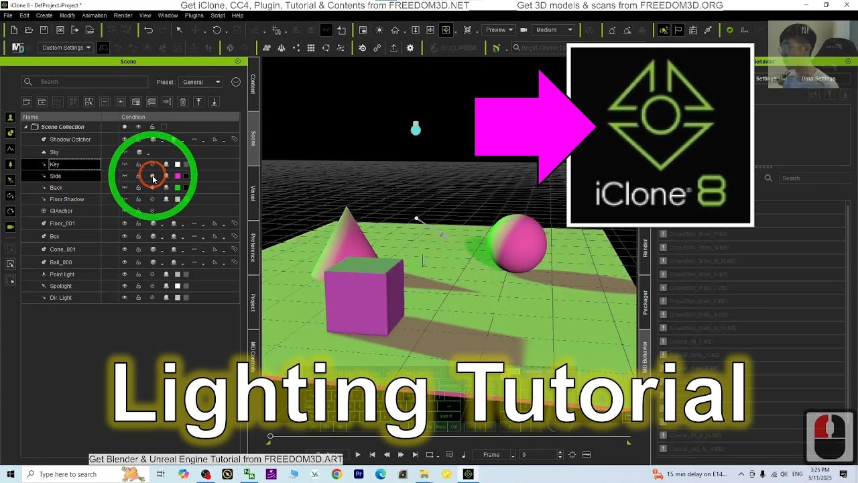The width and height of the screenshot is (858, 483).
Task: Click the dotted grid icon in second toolbar
Action: pyautogui.click(x=311, y=48)
